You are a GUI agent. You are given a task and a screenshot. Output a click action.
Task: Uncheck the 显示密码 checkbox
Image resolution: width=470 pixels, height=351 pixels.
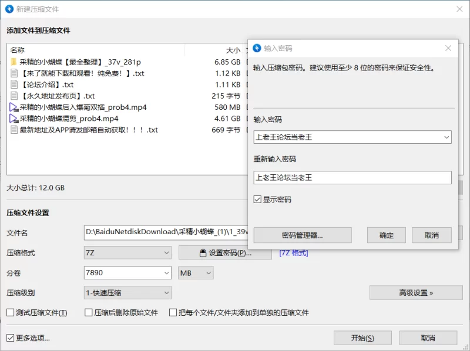coord(257,200)
